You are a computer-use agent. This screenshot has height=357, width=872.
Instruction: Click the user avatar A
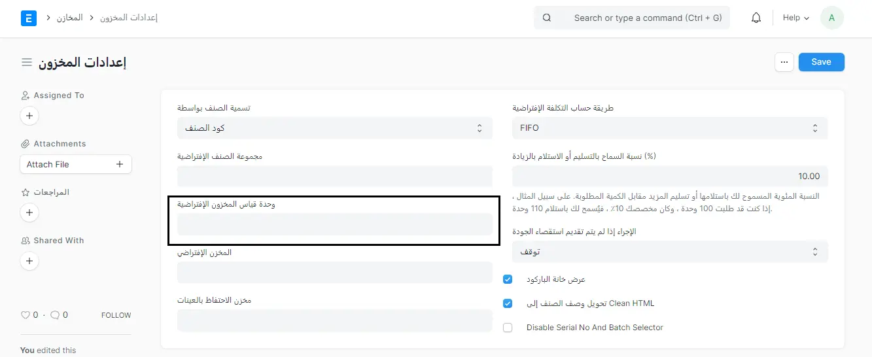click(831, 18)
